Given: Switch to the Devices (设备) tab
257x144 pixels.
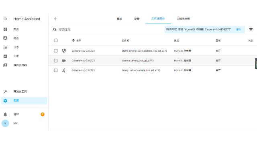Looking at the screenshot, I should point(137,19).
